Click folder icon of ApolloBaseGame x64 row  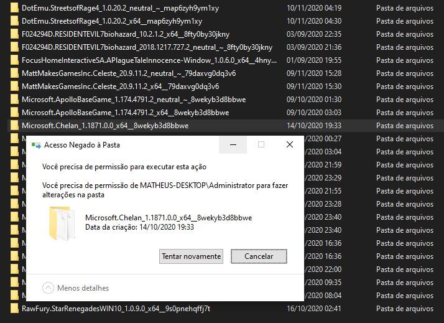(14, 113)
